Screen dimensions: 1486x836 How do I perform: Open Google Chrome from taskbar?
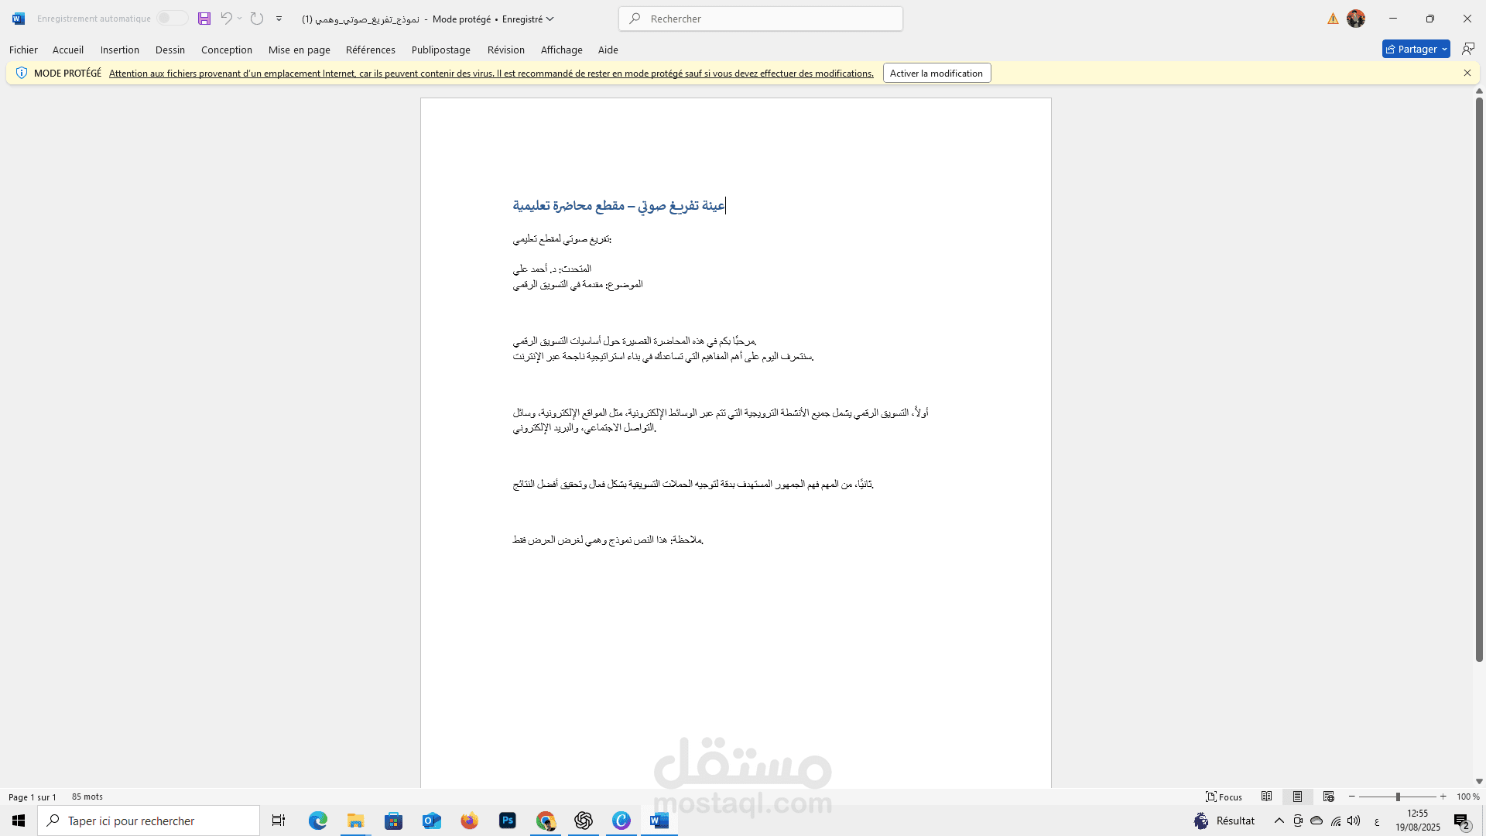point(546,821)
